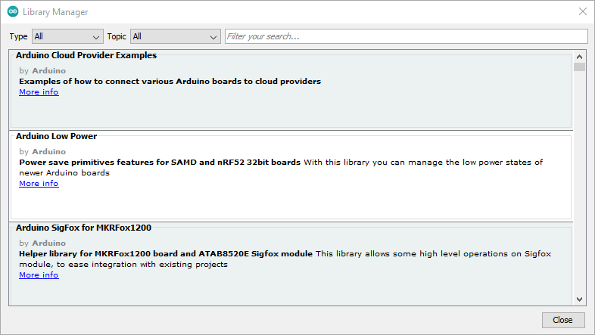Focus the 'Filter your search' field

tap(406, 36)
